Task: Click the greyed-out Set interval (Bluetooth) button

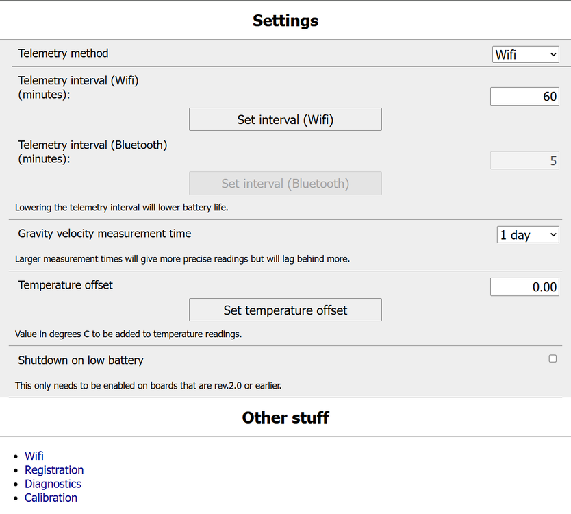Action: pyautogui.click(x=285, y=184)
